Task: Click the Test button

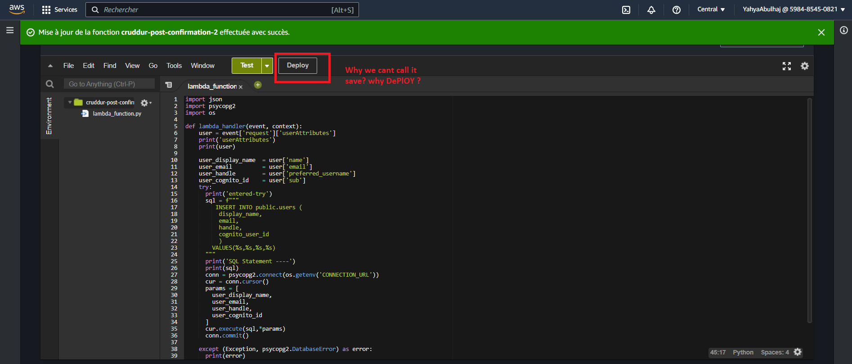Action: [247, 66]
